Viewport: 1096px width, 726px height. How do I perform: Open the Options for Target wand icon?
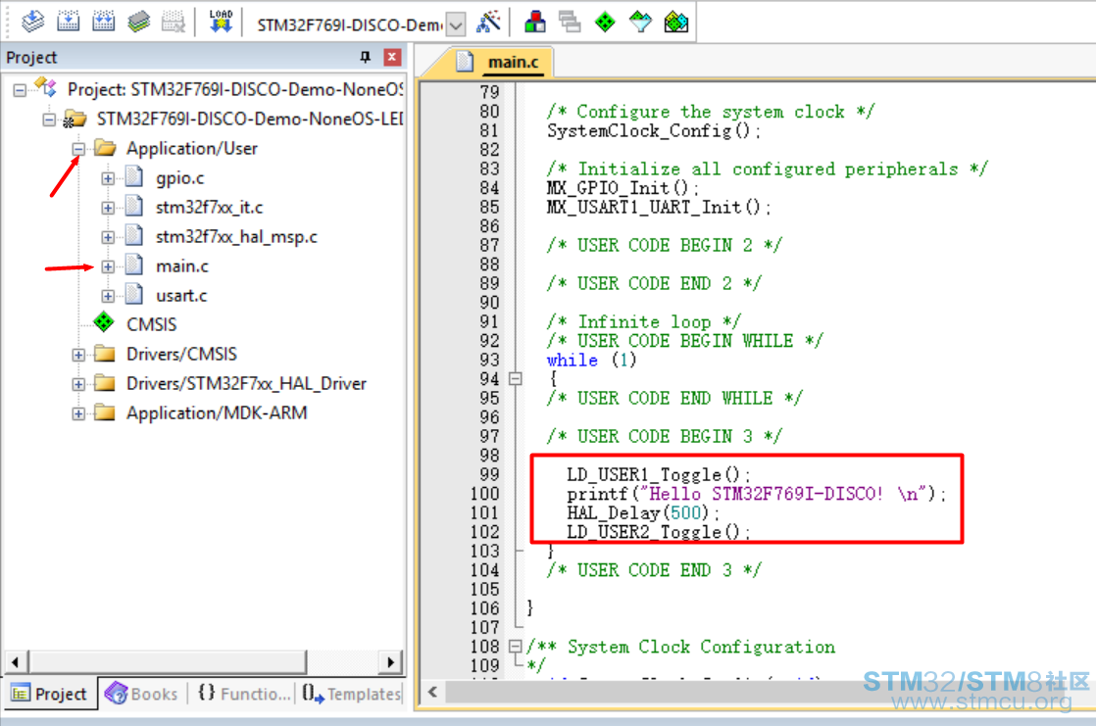pyautogui.click(x=488, y=22)
